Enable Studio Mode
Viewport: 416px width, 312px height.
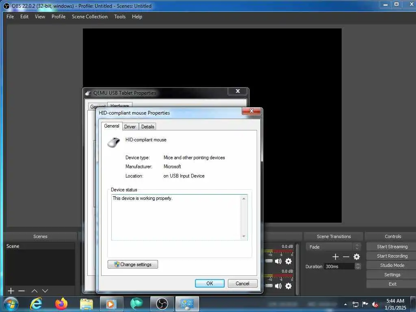tap(392, 265)
